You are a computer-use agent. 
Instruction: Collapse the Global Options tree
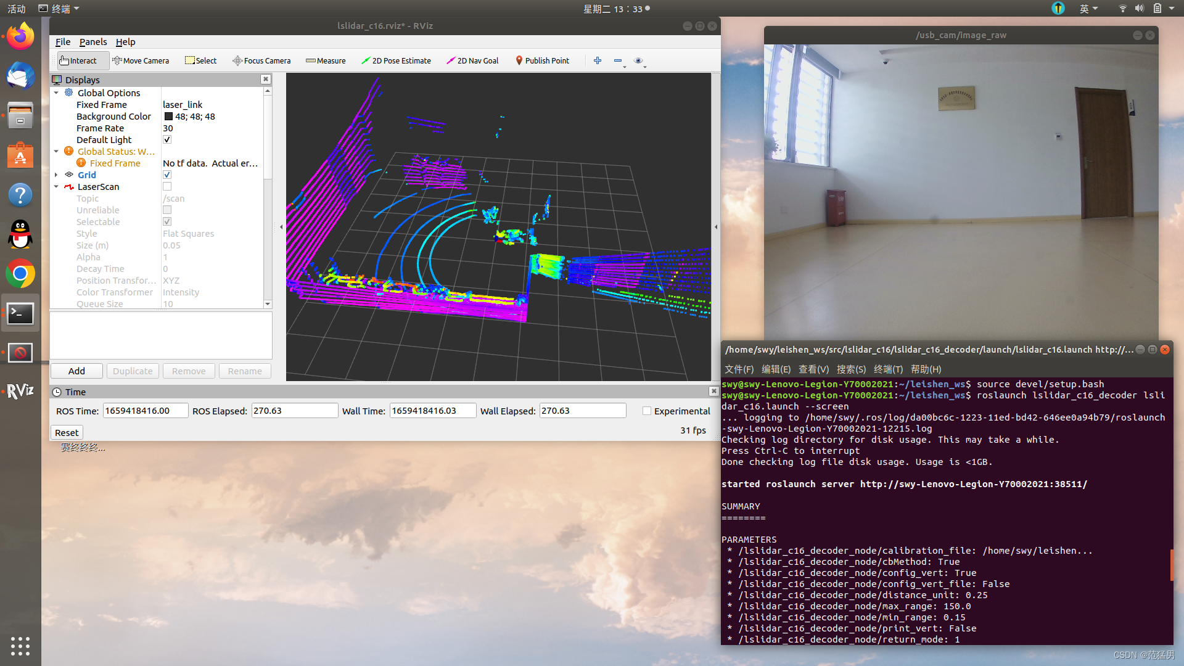56,93
